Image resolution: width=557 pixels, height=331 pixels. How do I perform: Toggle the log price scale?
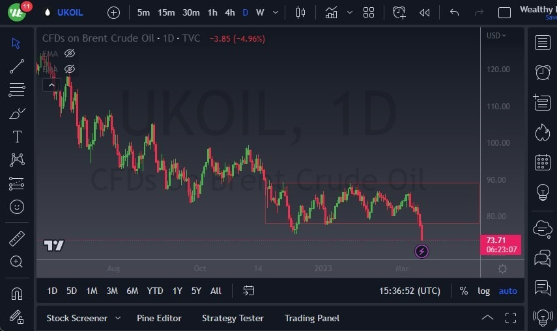[x=483, y=291]
